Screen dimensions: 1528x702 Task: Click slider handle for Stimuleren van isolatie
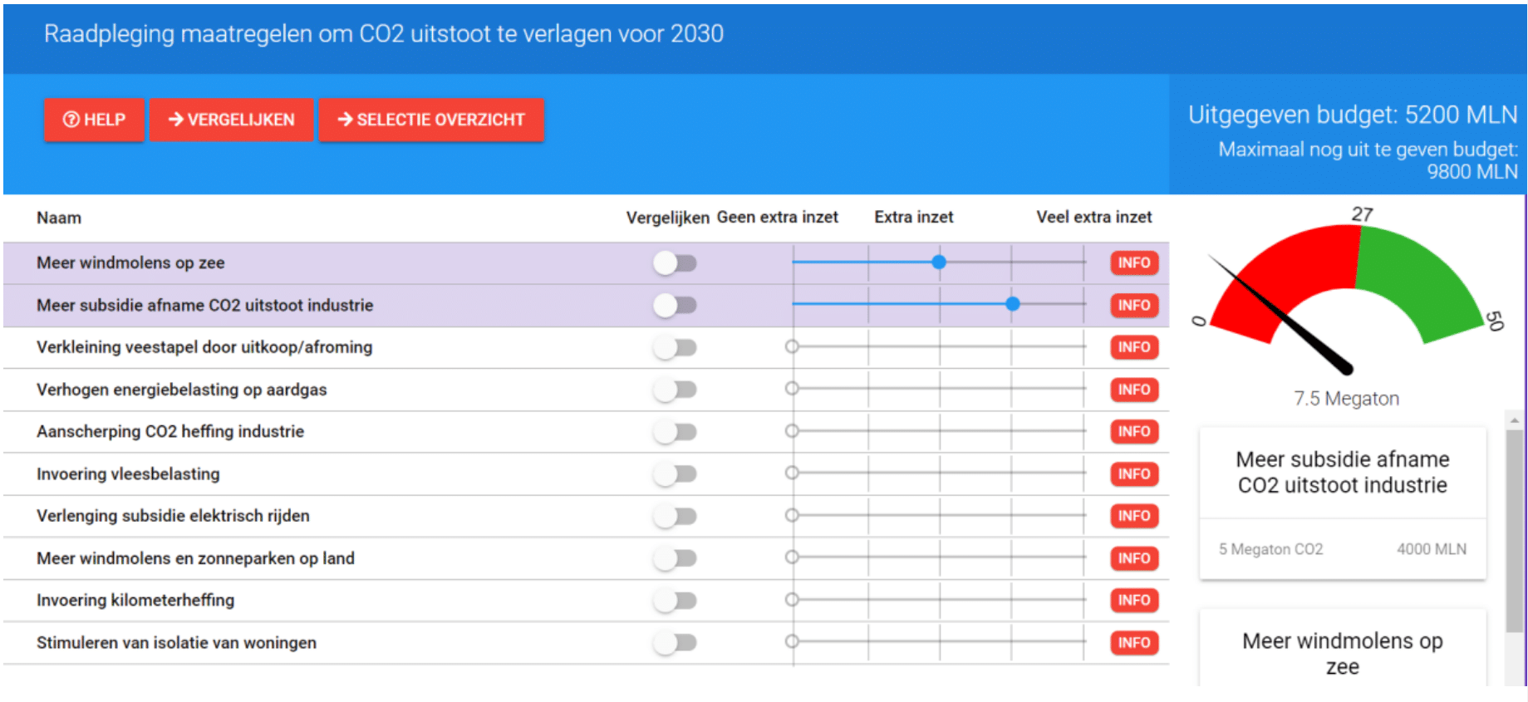792,641
